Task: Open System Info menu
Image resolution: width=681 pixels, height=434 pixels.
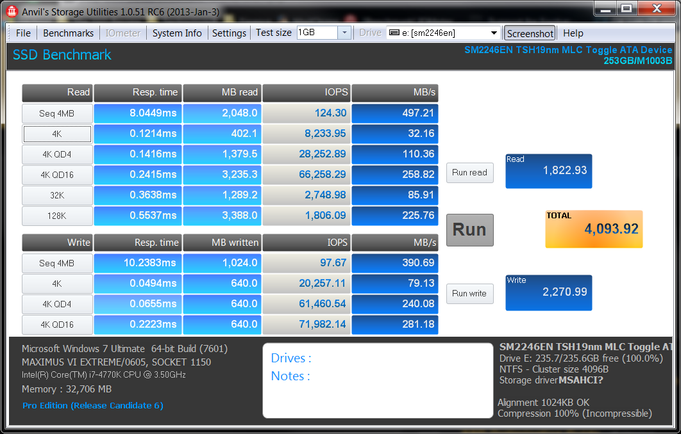Action: [177, 33]
